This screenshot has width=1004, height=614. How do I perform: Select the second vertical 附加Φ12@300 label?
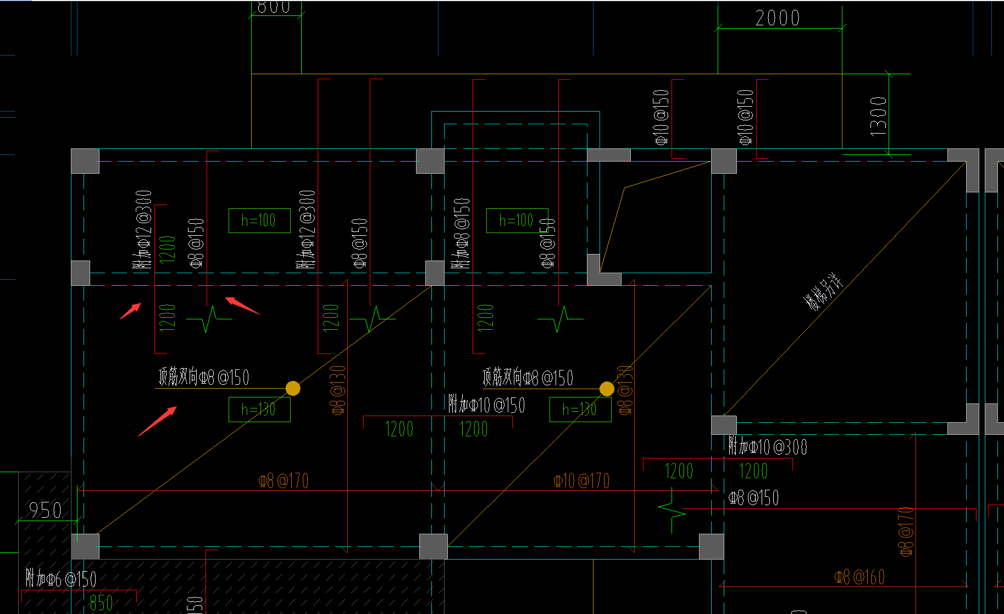pyautogui.click(x=307, y=229)
